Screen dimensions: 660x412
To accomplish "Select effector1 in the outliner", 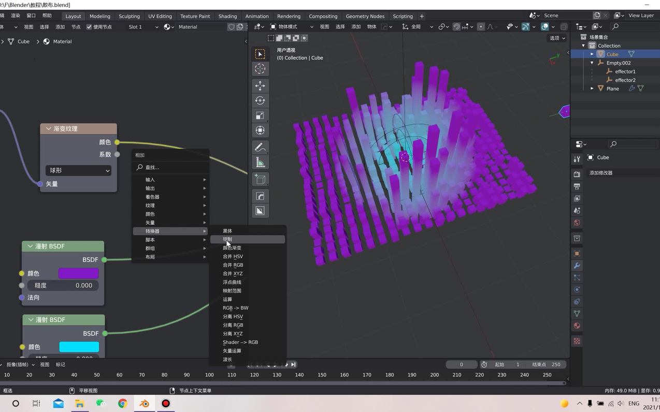I will 625,71.
